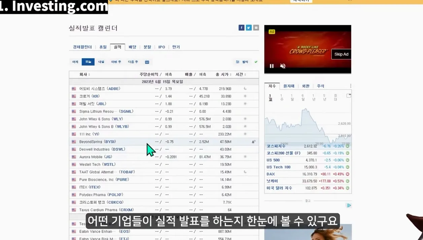
Task: Click the moon time icon on ADBE row
Action: click(245, 89)
